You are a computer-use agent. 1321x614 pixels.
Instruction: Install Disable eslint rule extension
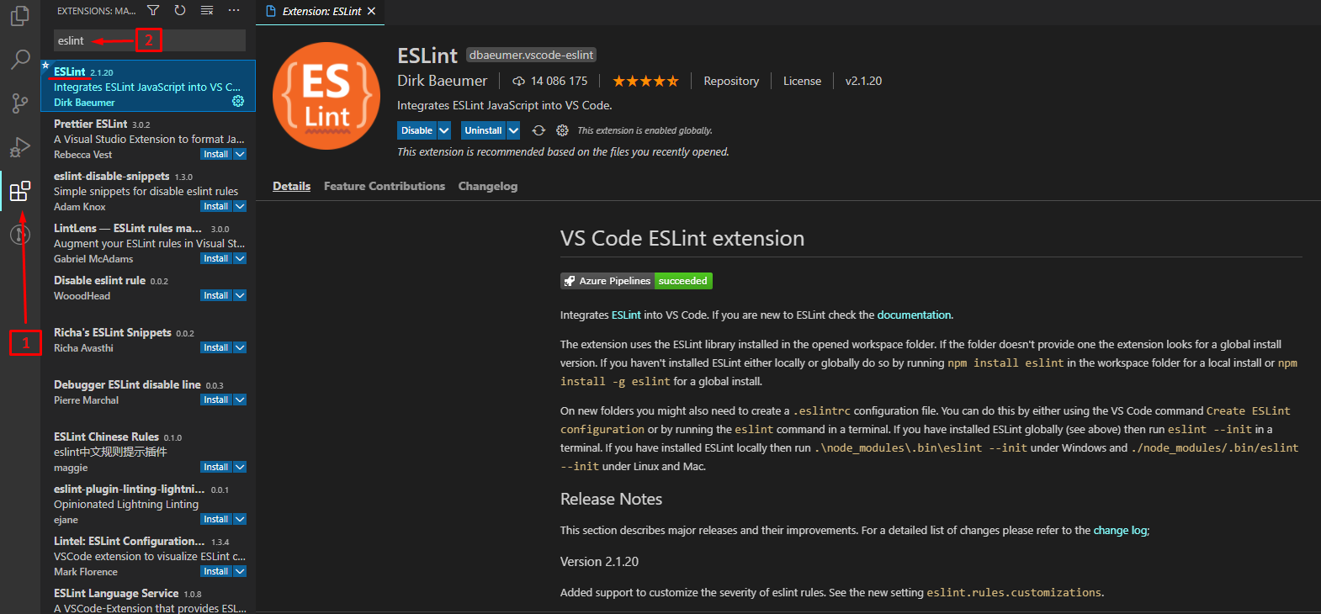point(216,295)
